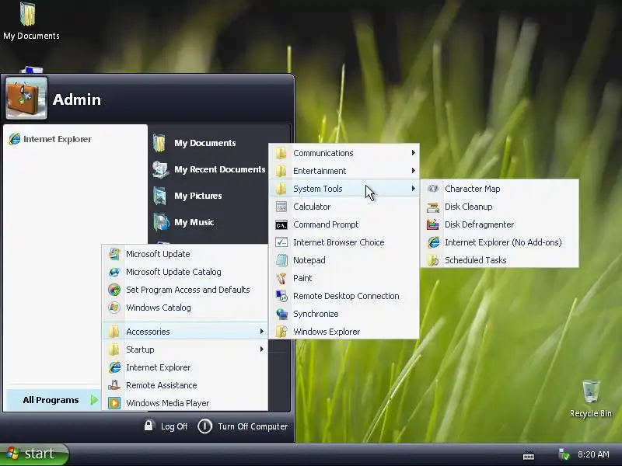Click the Command Prompt icon
The width and height of the screenshot is (622, 466).
pos(281,224)
